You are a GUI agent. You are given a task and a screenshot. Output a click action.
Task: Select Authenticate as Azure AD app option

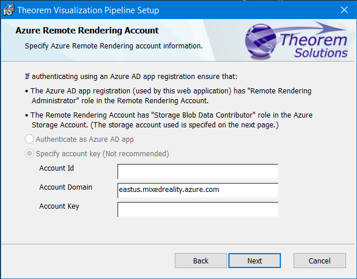(29, 139)
